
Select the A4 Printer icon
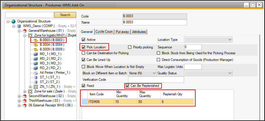[x=35, y=73]
